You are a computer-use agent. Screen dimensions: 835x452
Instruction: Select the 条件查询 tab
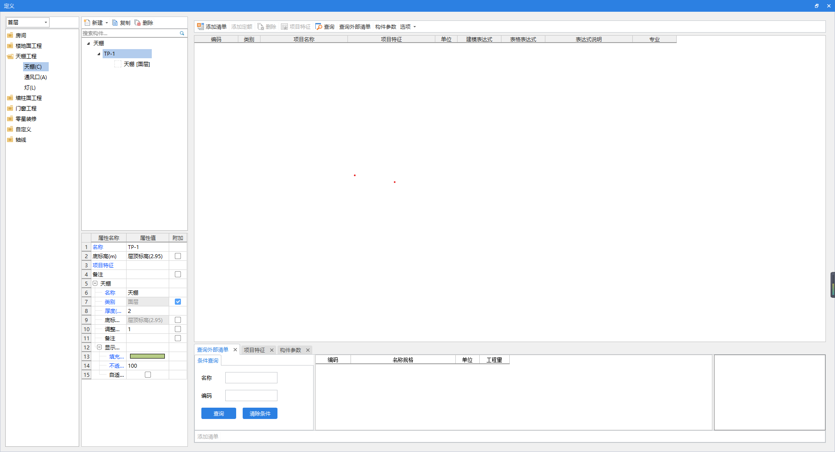click(208, 361)
